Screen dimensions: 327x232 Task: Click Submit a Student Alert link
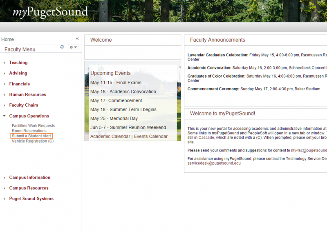pyautogui.click(x=31, y=136)
